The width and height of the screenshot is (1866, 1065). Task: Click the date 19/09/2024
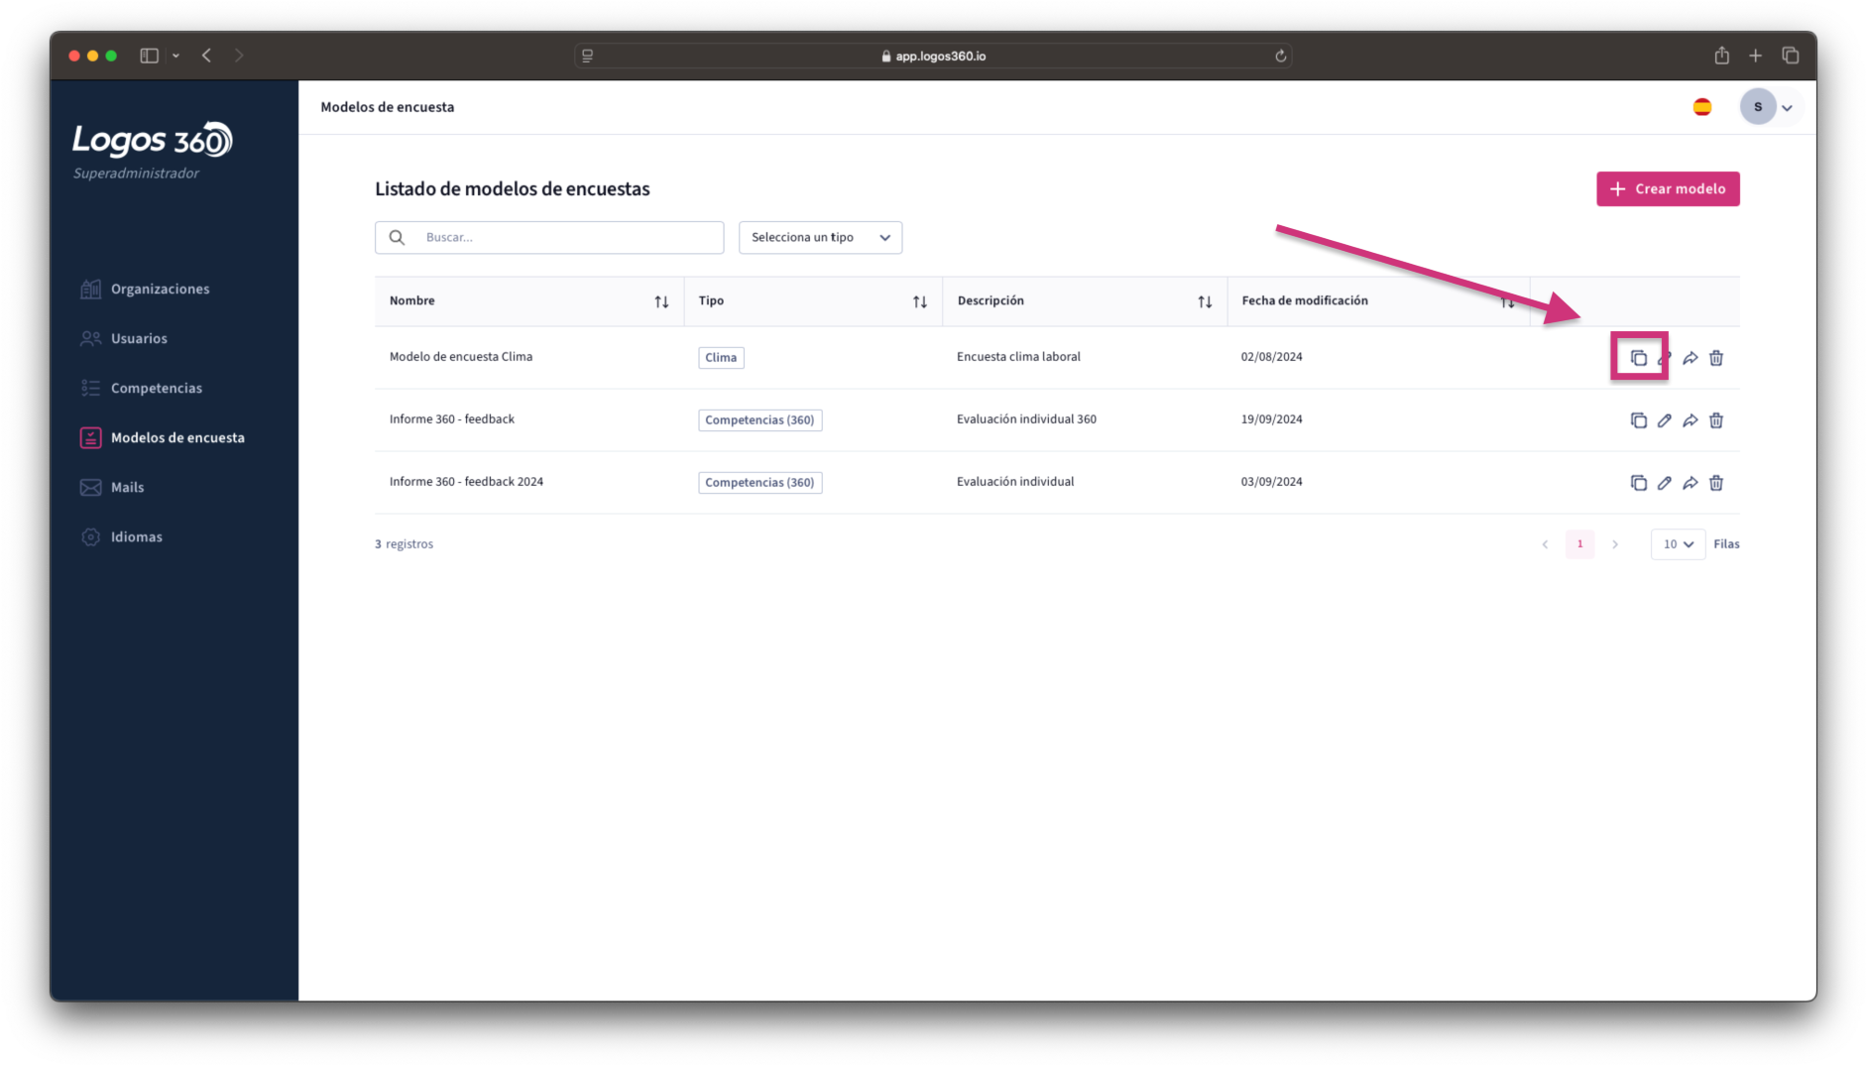click(1271, 418)
